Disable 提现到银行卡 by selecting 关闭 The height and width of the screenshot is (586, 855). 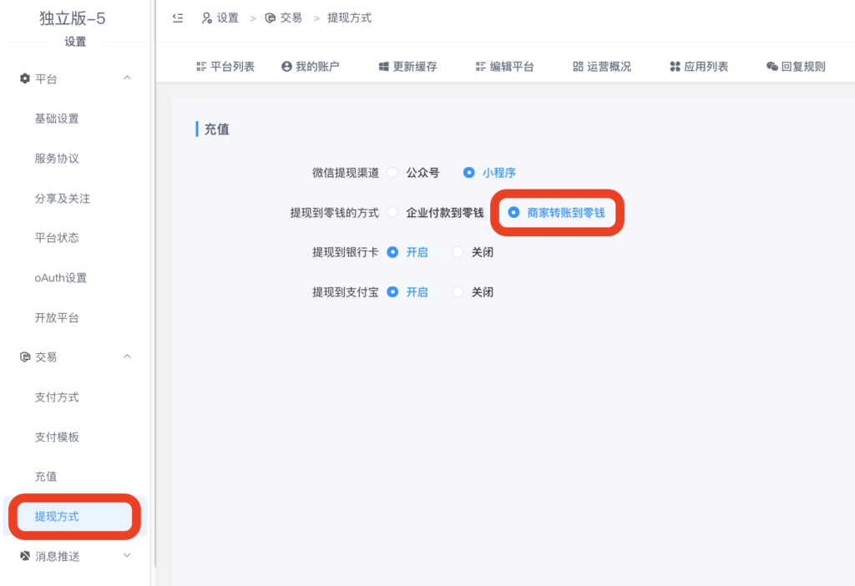tap(458, 251)
